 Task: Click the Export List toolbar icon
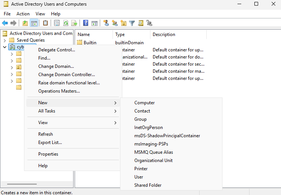(x=74, y=23)
